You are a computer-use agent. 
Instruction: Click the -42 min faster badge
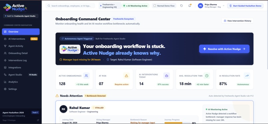(x=202, y=84)
